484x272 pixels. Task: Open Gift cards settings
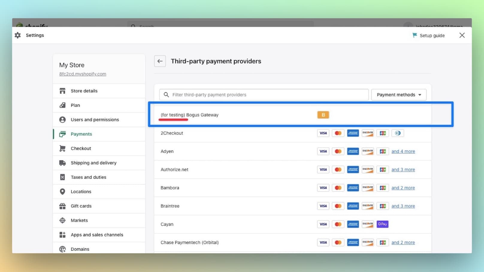point(99,206)
